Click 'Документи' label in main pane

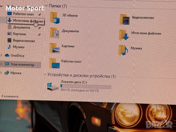pyautogui.click(x=70, y=31)
